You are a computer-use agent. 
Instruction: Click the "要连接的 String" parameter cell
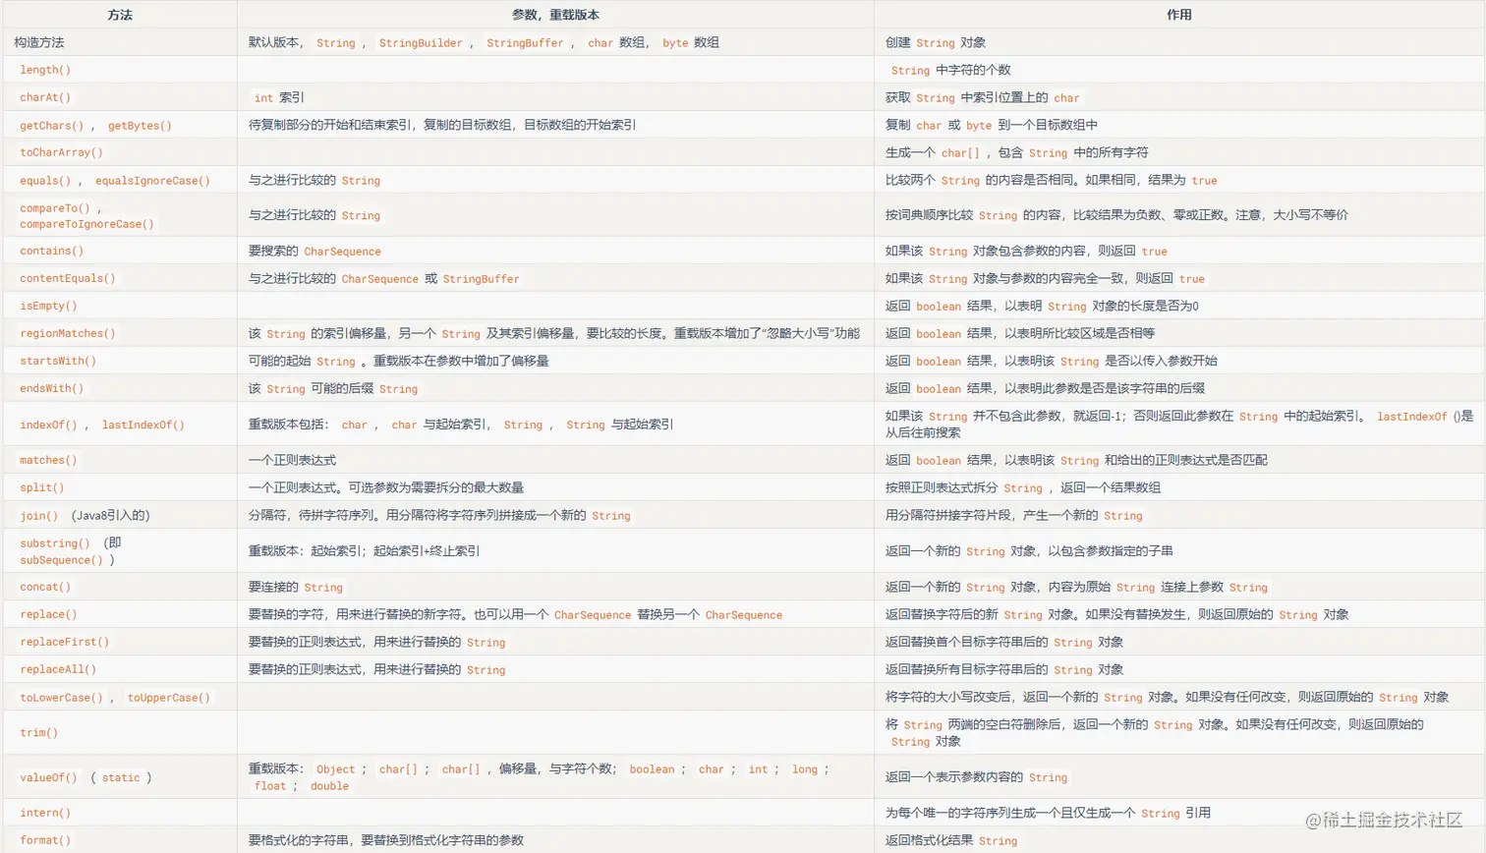coord(296,587)
